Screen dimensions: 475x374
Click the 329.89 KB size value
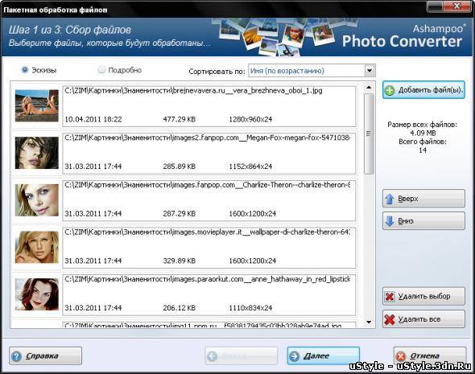tap(179, 261)
